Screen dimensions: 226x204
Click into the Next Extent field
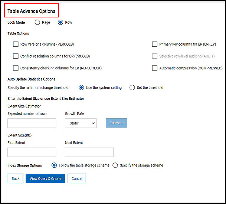coord(89,152)
